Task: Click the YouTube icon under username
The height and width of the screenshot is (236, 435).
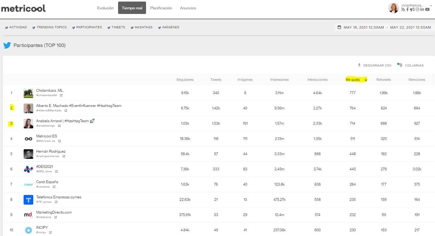Action: pos(428,10)
